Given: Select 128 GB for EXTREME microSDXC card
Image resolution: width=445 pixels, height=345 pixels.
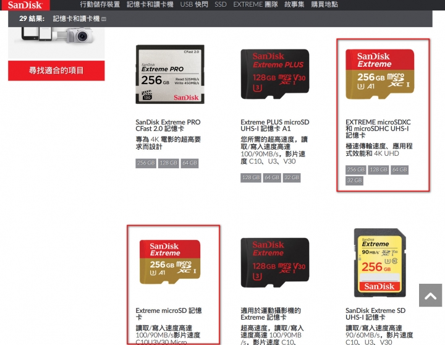Looking at the screenshot, I should pyautogui.click(x=379, y=170).
